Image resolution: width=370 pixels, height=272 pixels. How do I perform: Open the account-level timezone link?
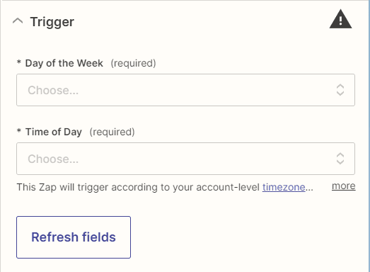[x=284, y=188]
